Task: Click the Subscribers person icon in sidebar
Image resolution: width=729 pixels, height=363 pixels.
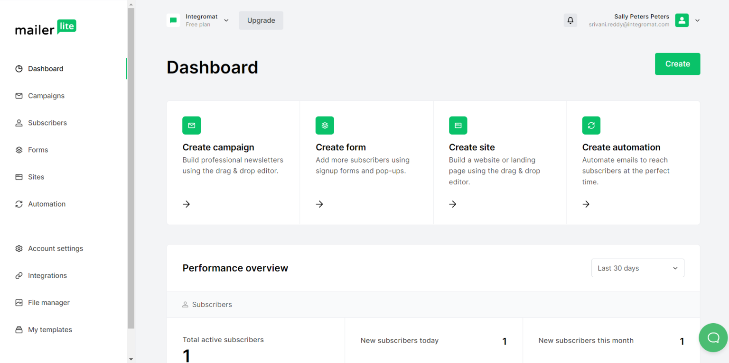Action: point(19,123)
